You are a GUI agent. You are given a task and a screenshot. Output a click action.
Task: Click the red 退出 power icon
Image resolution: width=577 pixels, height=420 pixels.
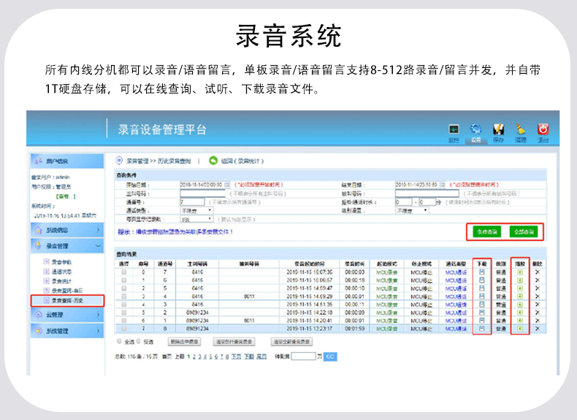(543, 129)
